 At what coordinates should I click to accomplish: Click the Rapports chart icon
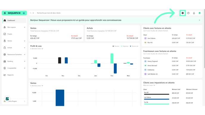(x=5, y=75)
